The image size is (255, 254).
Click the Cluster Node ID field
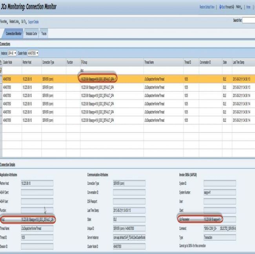(129, 247)
